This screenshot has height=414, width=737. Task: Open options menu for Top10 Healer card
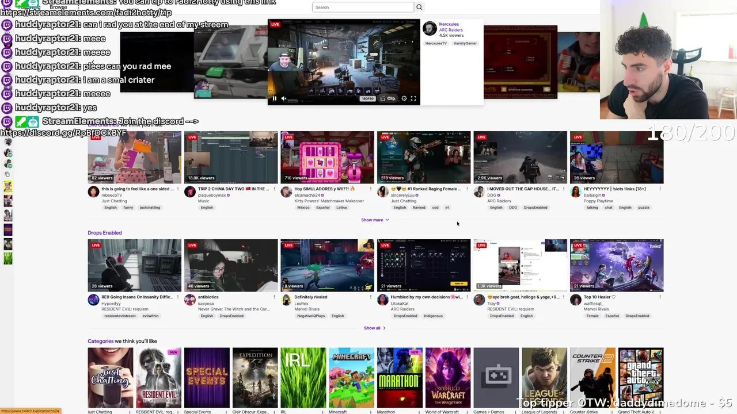[660, 297]
